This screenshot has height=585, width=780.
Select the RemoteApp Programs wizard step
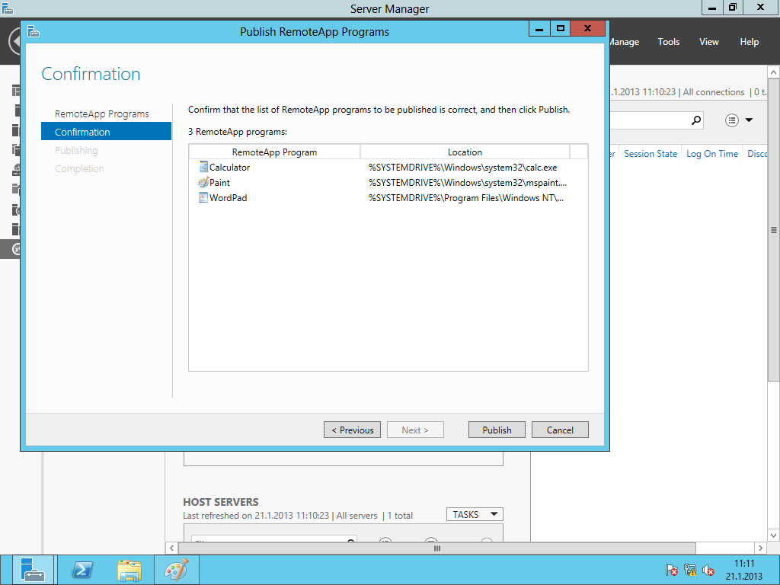pos(102,113)
